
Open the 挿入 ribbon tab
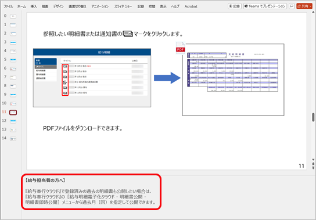coord(34,6)
